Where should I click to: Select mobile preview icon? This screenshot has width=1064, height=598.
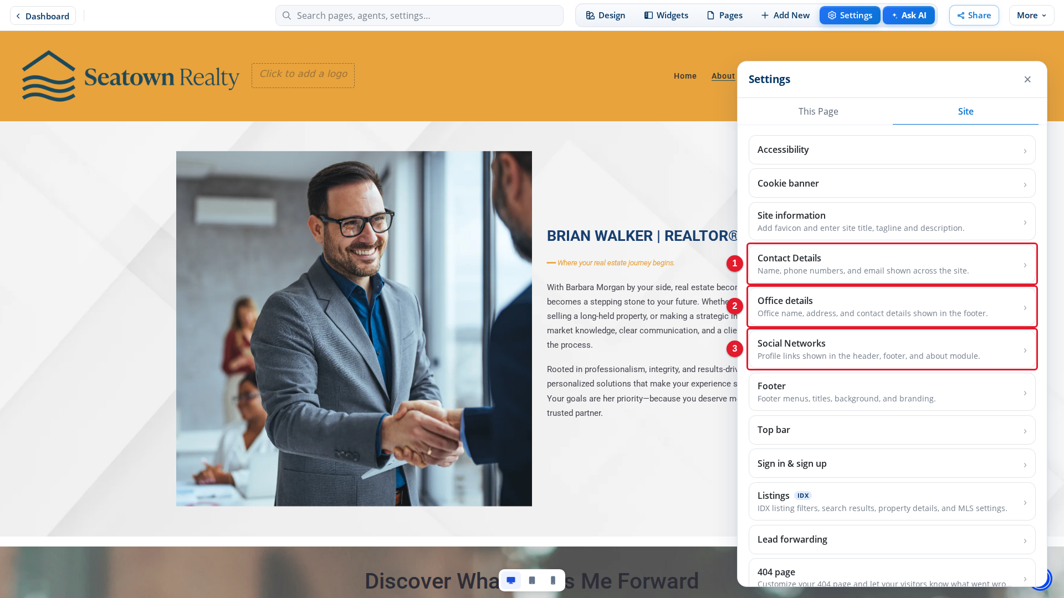click(x=553, y=580)
